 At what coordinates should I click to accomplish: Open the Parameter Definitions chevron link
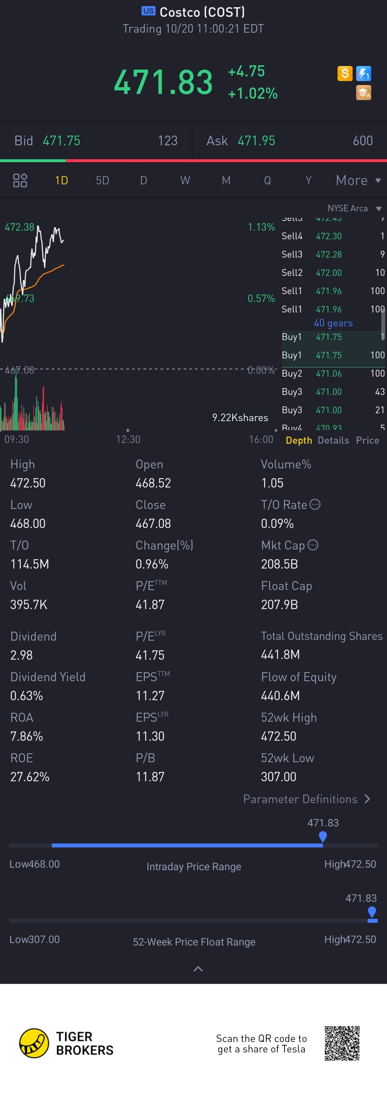click(307, 799)
